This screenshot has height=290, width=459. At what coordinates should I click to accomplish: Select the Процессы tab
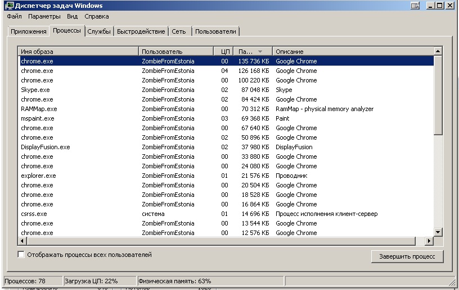[67, 30]
